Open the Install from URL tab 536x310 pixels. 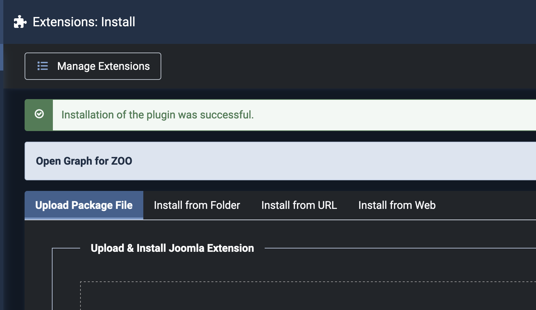(299, 205)
